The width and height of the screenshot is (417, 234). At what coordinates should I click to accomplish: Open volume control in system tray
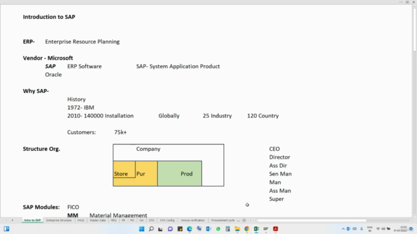pos(383,229)
